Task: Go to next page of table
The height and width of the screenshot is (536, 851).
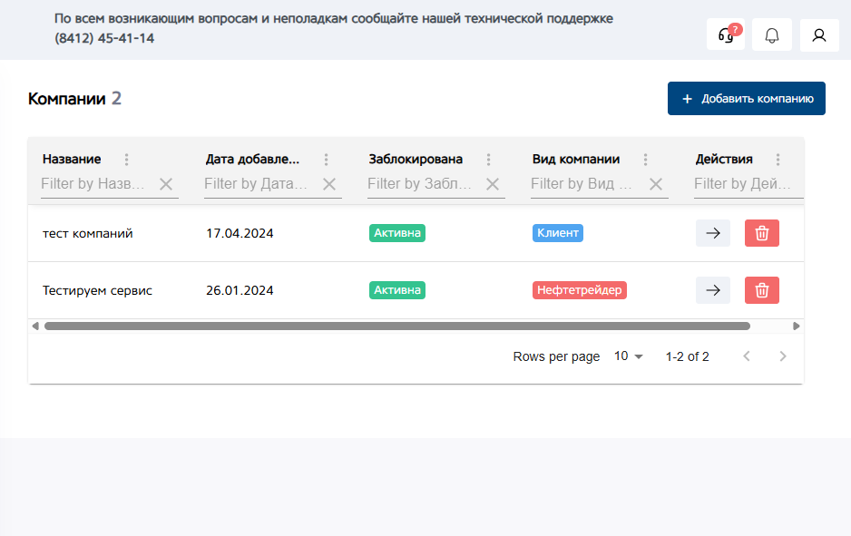Action: [x=783, y=356]
